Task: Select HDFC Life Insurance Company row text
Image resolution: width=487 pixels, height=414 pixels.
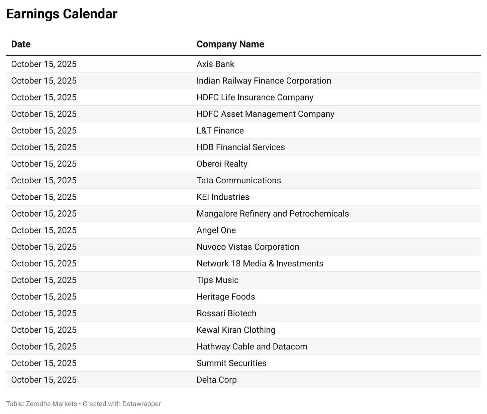Action: [255, 97]
